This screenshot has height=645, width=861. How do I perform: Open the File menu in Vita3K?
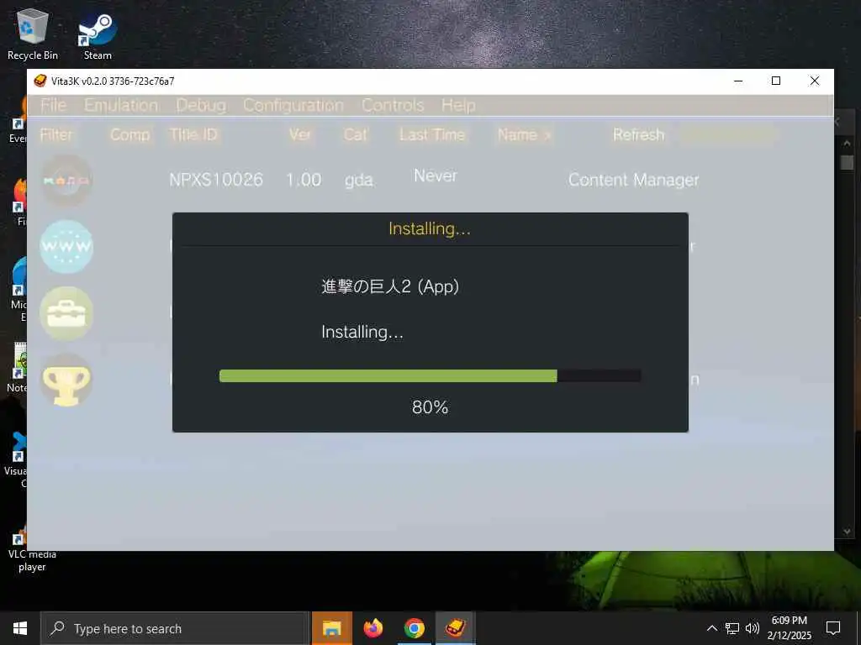point(53,105)
